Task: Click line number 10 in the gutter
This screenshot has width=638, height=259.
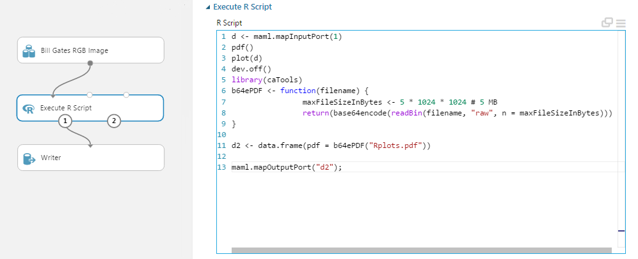Action: coord(223,135)
